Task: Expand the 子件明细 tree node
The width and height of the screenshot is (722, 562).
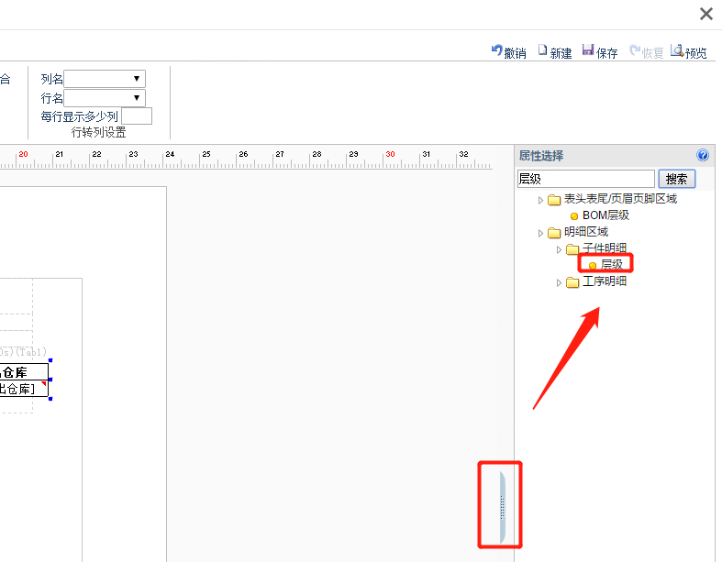Action: tap(559, 249)
